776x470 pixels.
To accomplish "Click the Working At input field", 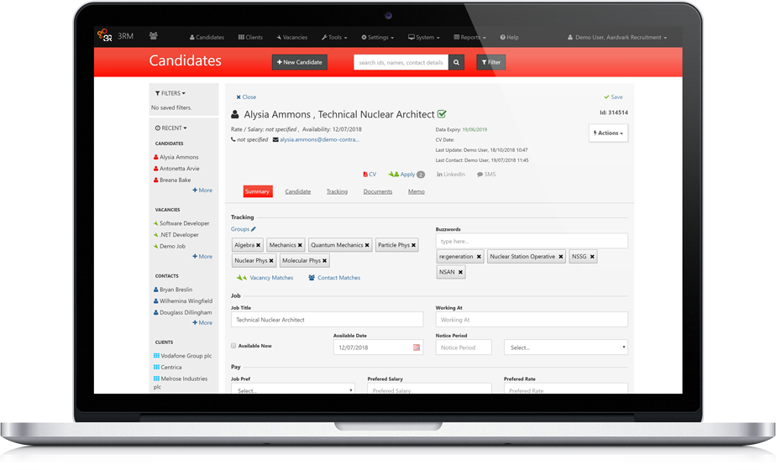I will tap(532, 320).
